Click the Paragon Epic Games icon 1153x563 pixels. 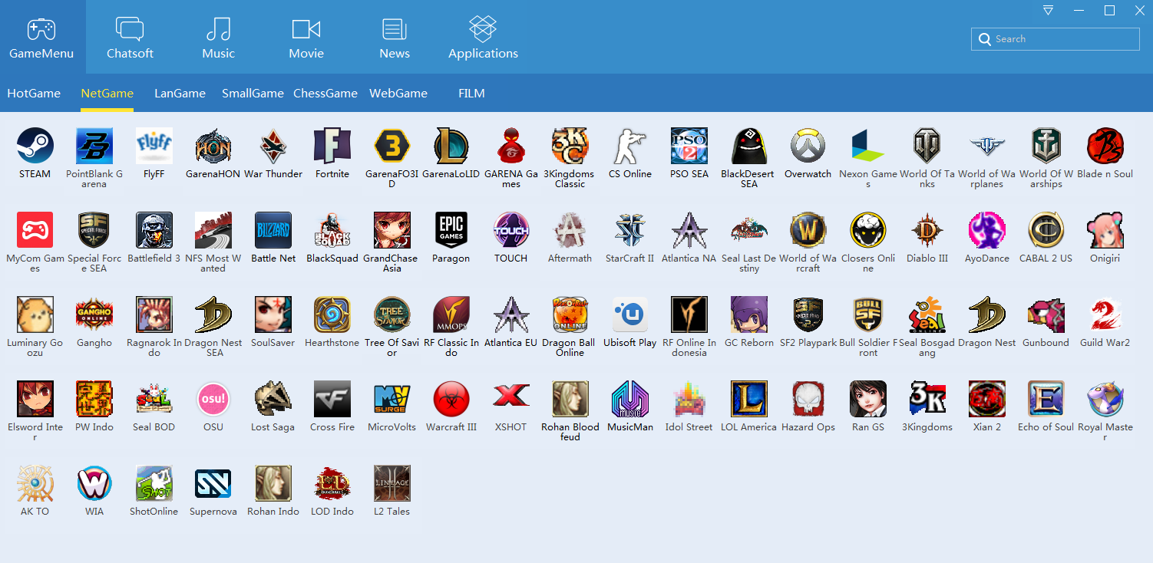451,230
